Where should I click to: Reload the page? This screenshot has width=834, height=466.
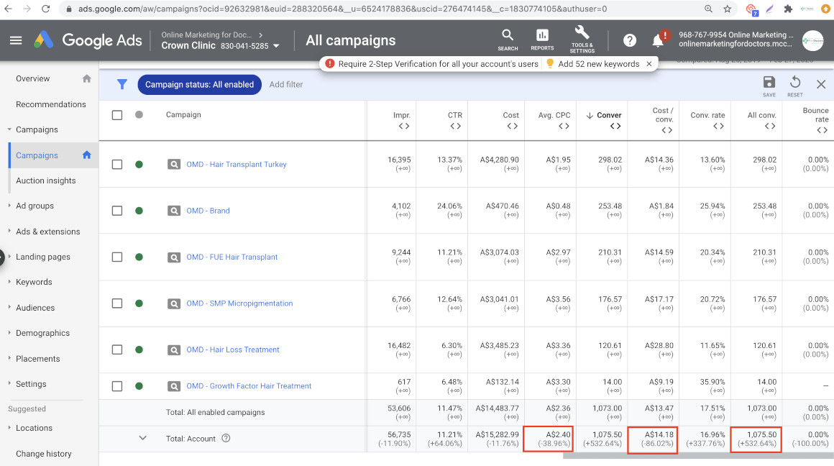pos(46,9)
